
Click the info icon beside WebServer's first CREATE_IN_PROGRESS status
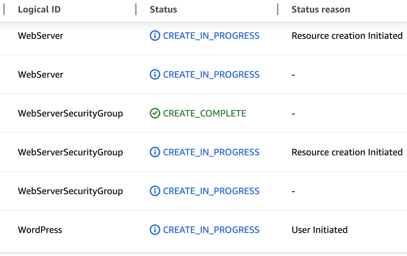point(155,36)
